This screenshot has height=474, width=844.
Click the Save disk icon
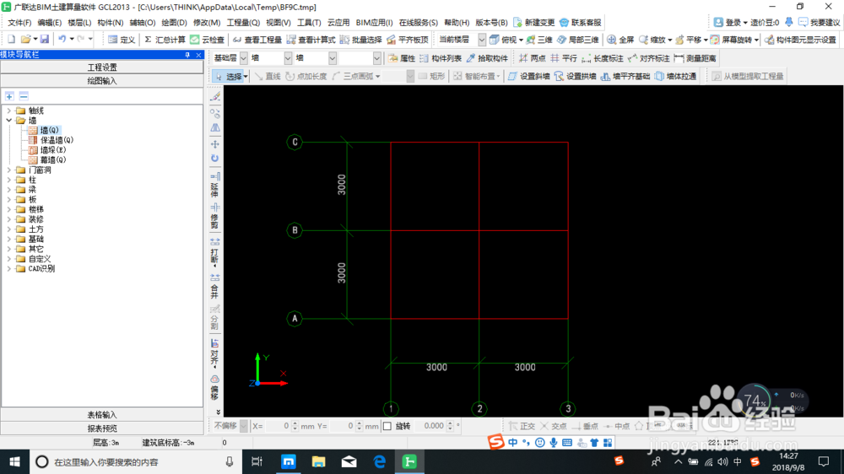tap(45, 40)
